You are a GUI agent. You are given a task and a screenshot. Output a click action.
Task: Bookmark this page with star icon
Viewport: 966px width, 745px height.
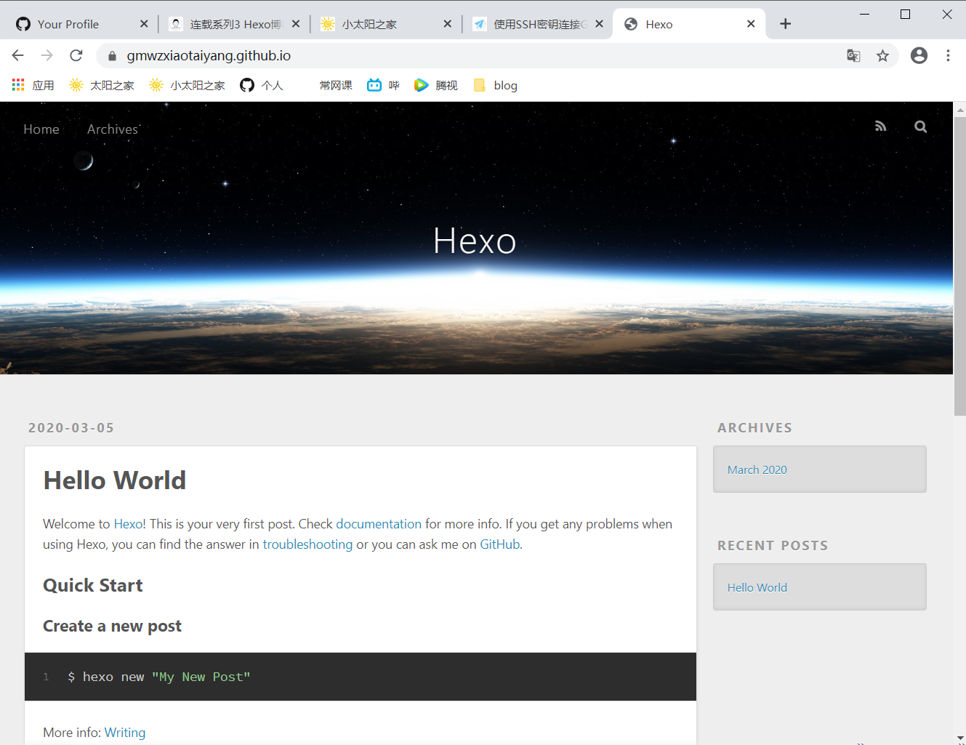882,56
